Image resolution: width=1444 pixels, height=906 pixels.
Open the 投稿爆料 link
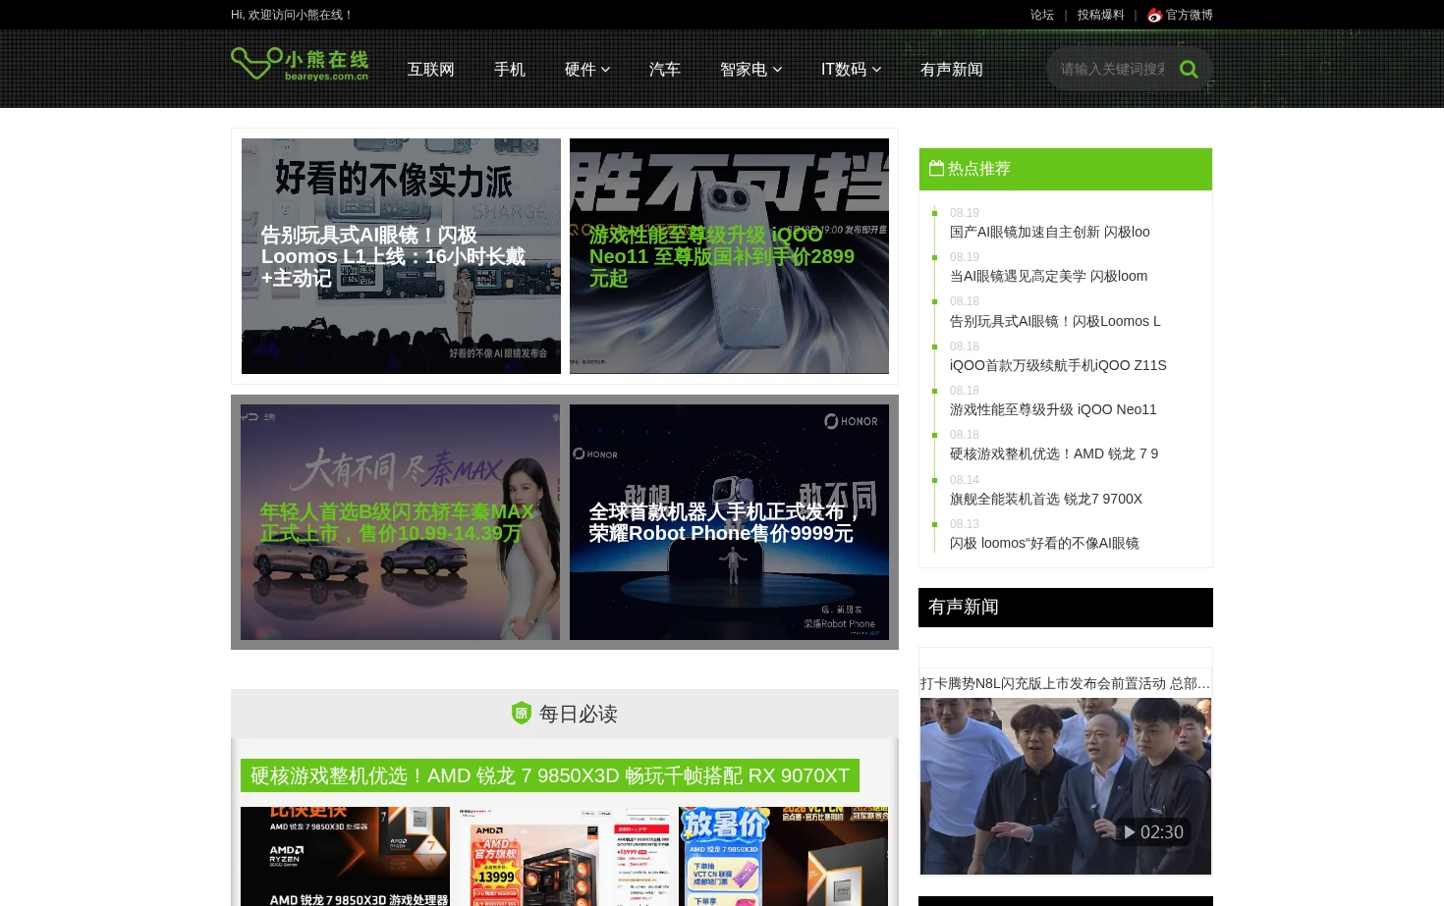pos(1100,15)
